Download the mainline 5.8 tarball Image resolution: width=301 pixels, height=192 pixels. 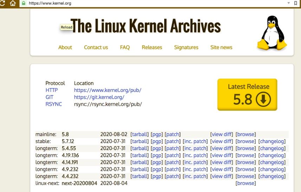tap(140, 134)
